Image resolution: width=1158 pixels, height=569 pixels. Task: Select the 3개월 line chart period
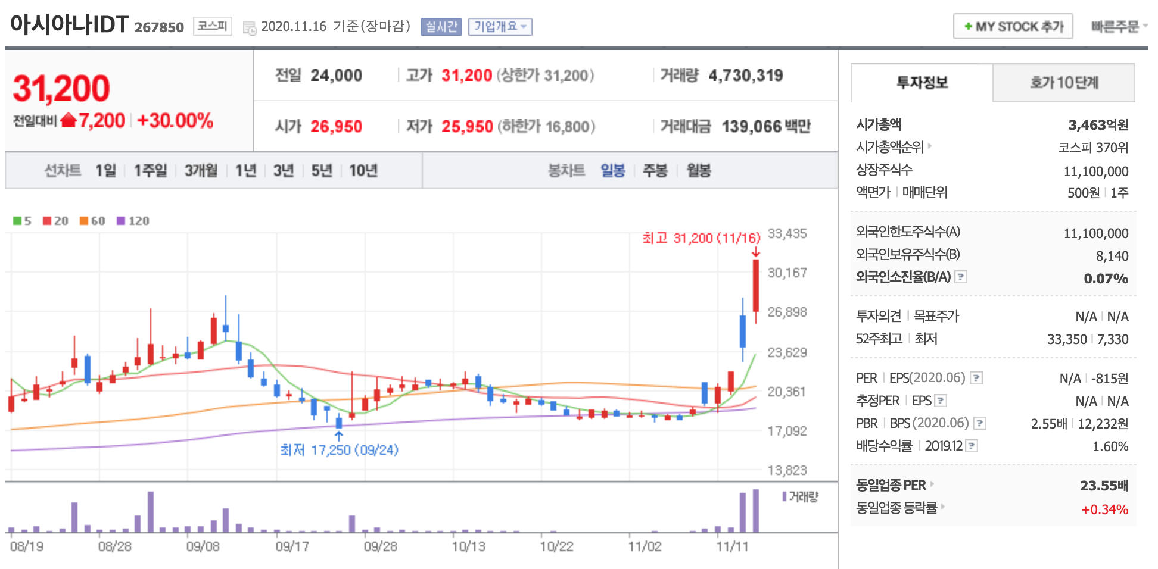click(x=201, y=171)
